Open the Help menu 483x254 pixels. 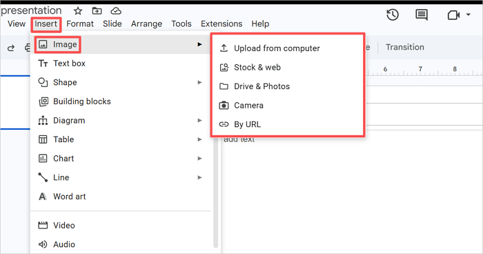260,23
